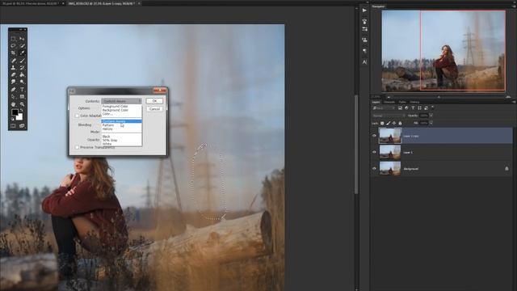
Task: Reset default foreground and background colors
Action: tap(13, 119)
